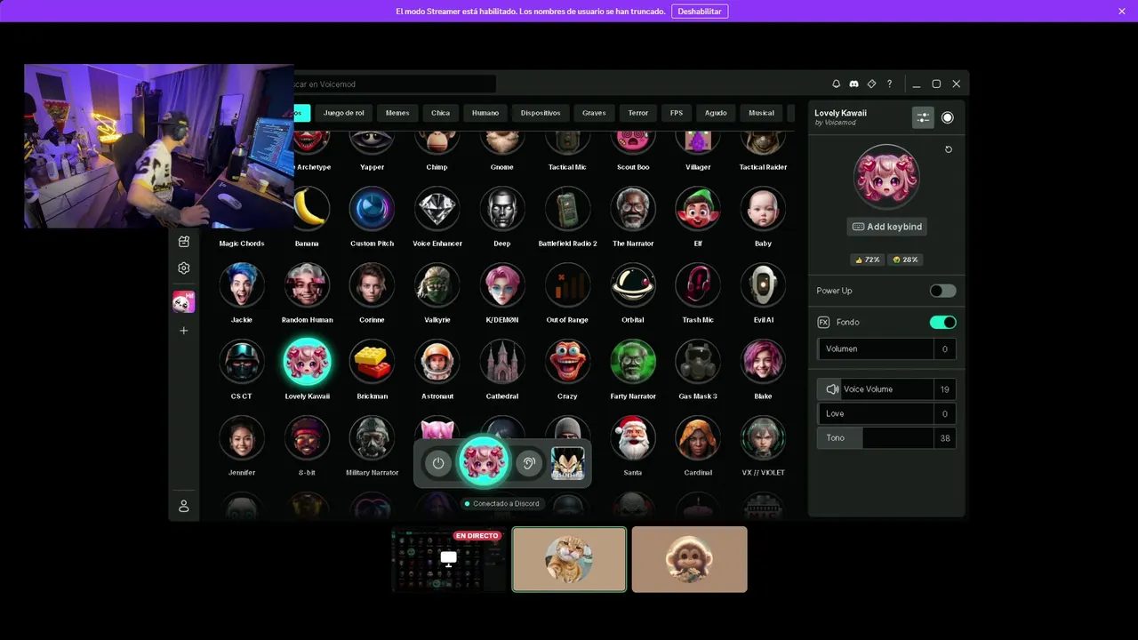The width and height of the screenshot is (1138, 640).
Task: Show the Dispositivos category
Action: click(x=541, y=113)
